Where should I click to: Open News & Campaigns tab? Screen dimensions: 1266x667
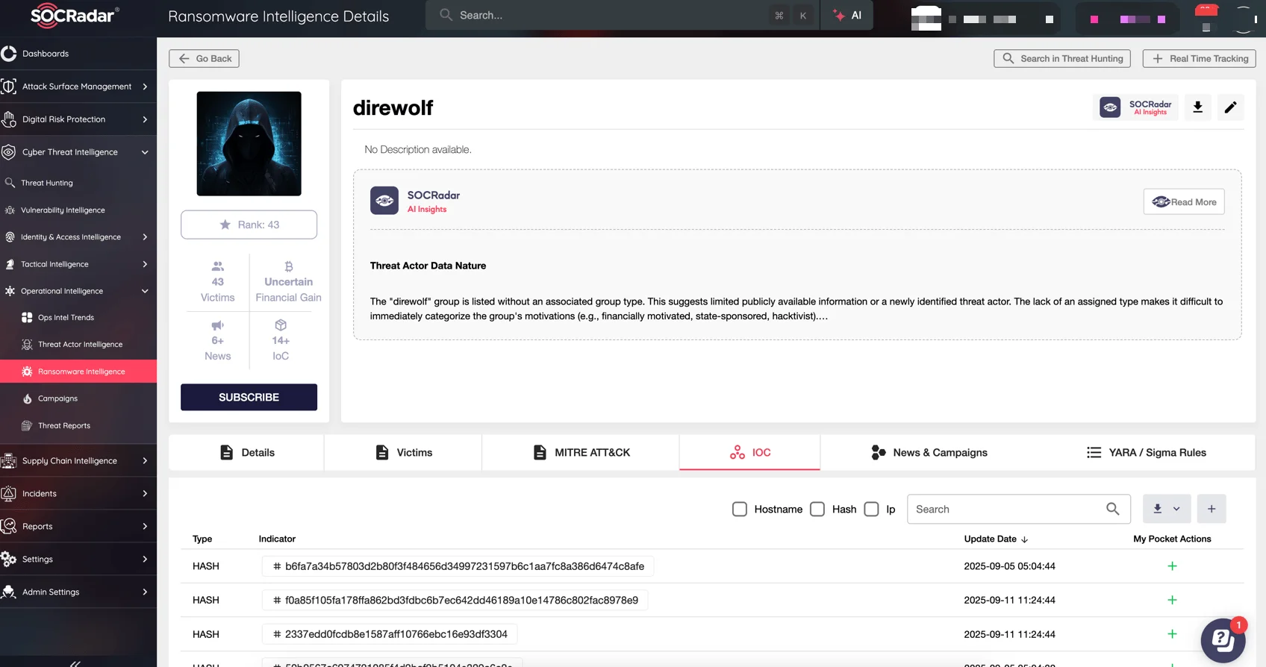929,453
